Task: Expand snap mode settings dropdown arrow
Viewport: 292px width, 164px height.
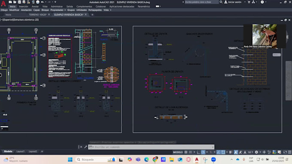Action: point(194,152)
